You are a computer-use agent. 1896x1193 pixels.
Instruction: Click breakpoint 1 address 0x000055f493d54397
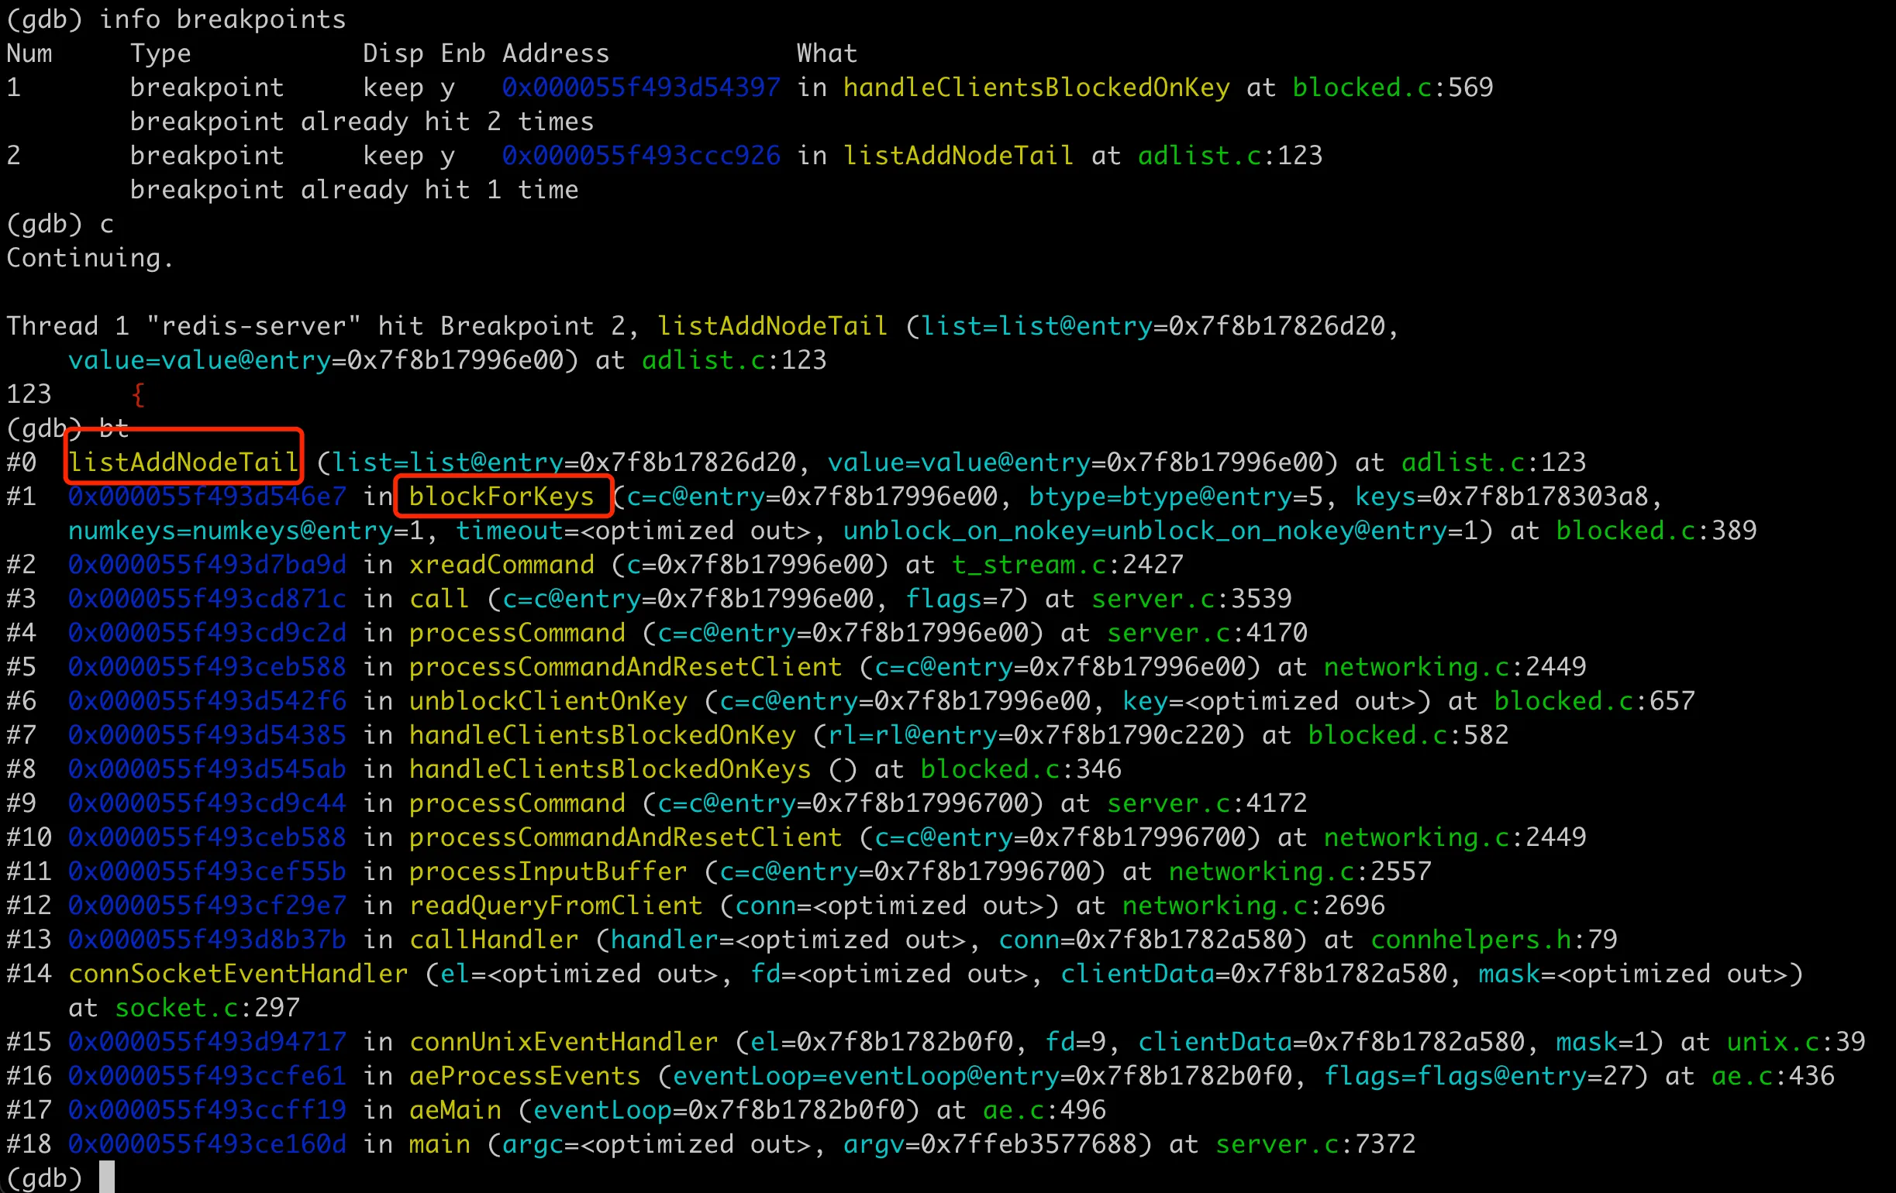(x=641, y=88)
